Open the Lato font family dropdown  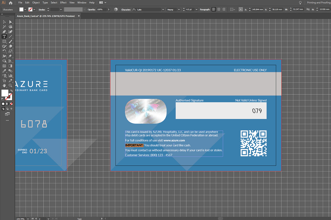click(163, 9)
